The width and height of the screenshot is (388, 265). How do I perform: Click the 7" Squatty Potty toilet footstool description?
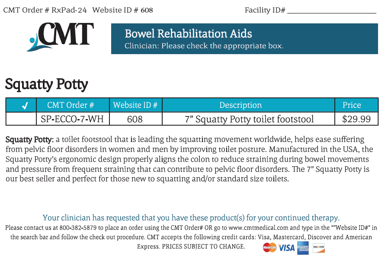pyautogui.click(x=249, y=119)
